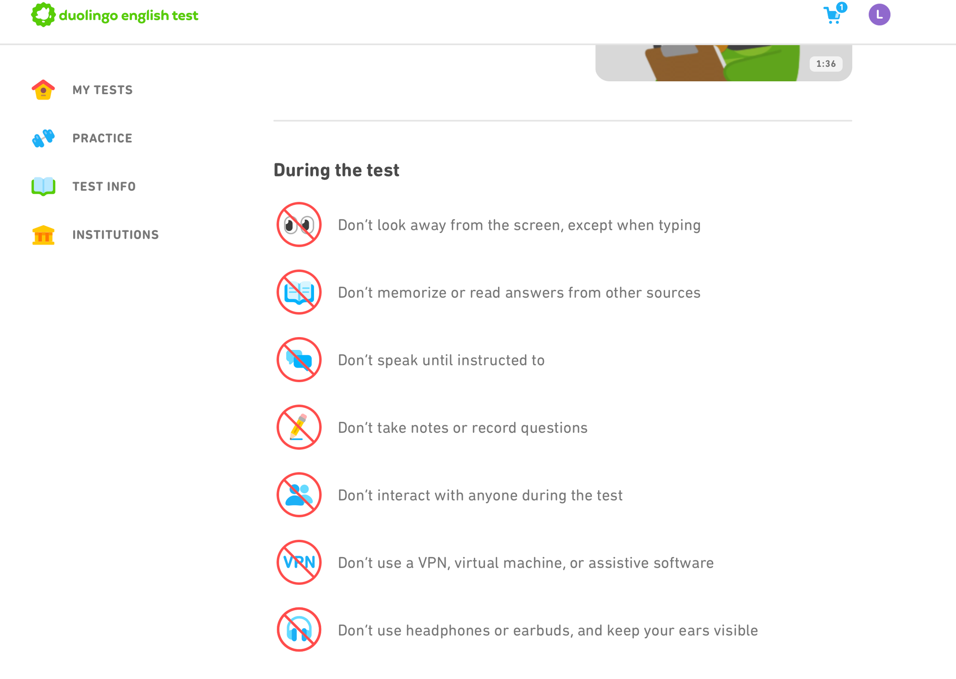This screenshot has width=956, height=679.
Task: Click the Test Info book icon
Action: (42, 186)
